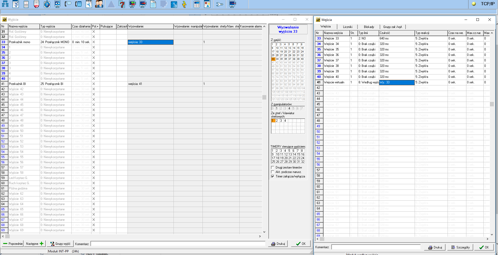Open the inputs detector toolbar icon
The height and width of the screenshot is (255, 498).
click(26, 4)
